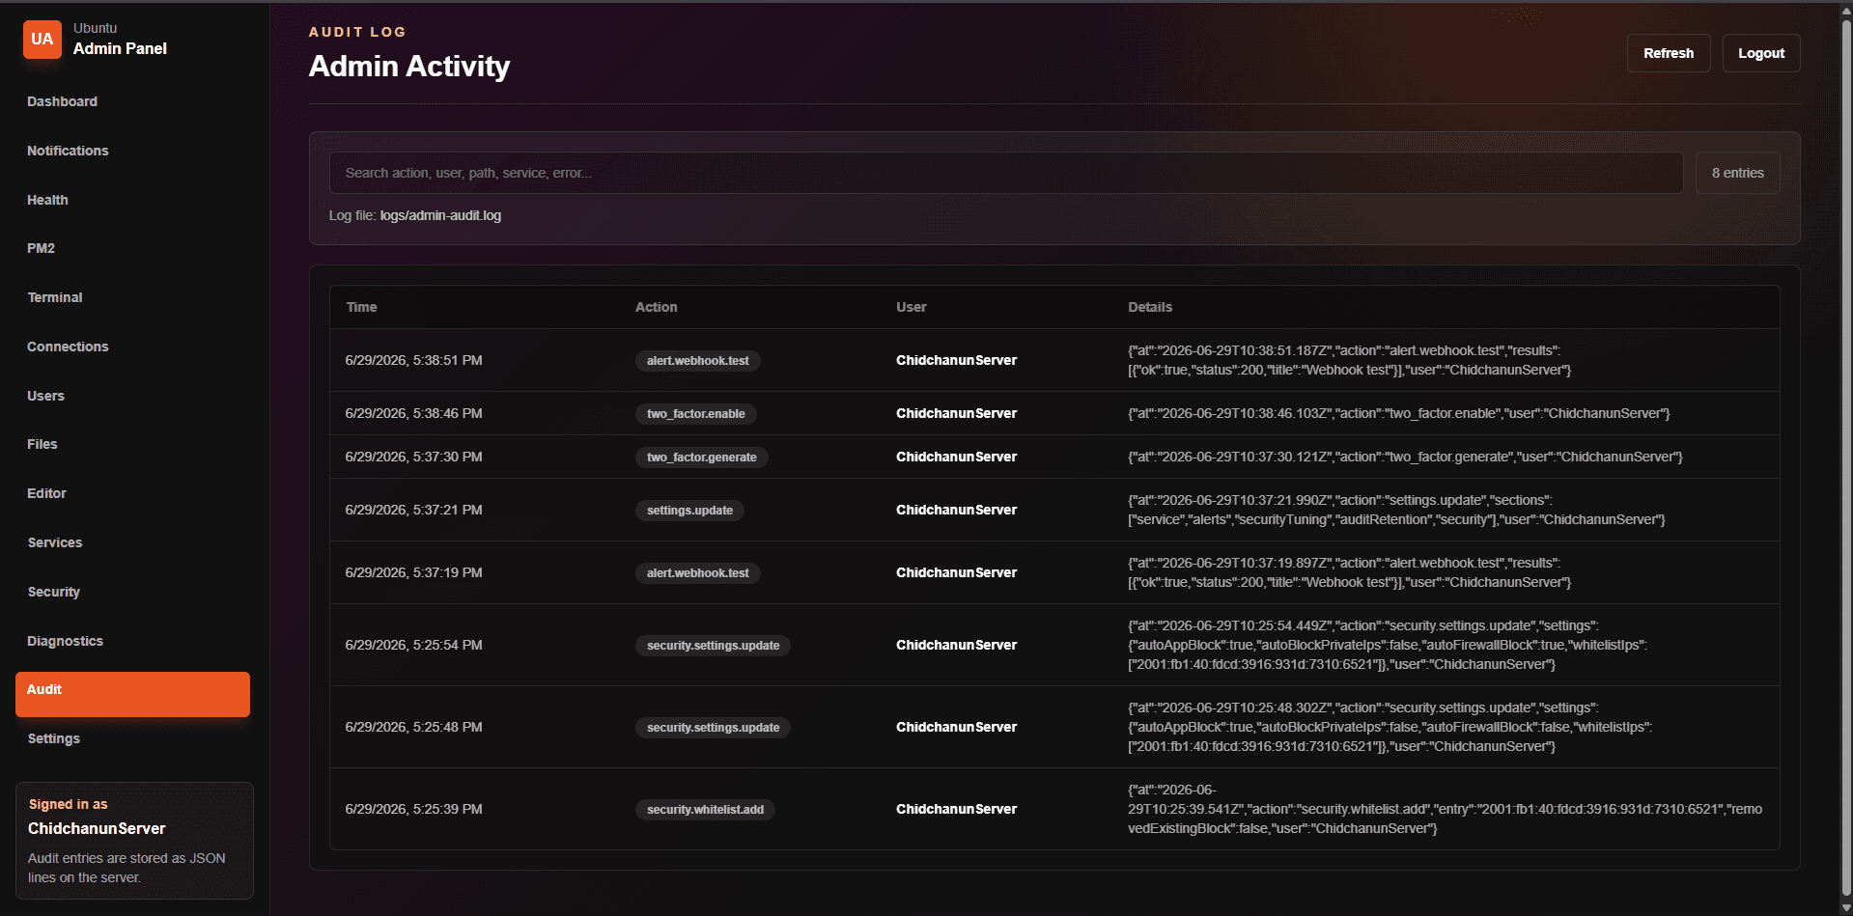This screenshot has width=1853, height=916.
Task: Open the Dashboard page
Action: tap(62, 101)
